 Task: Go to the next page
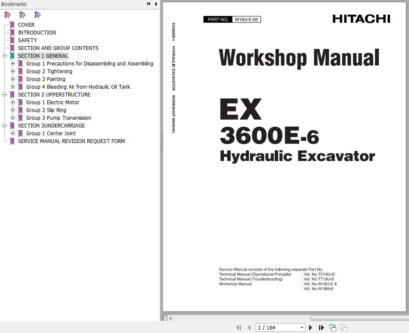[x=310, y=327]
